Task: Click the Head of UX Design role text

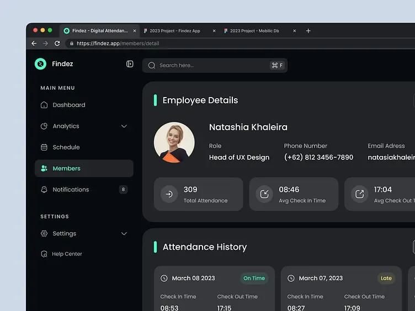Action: [x=240, y=157]
